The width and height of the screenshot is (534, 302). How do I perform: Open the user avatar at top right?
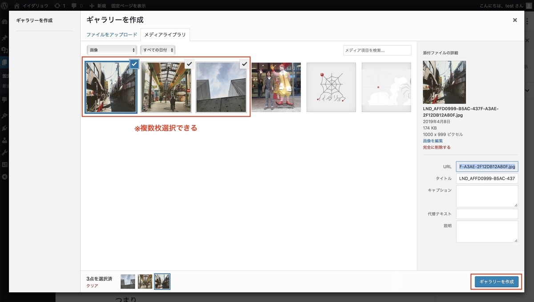[x=529, y=6]
